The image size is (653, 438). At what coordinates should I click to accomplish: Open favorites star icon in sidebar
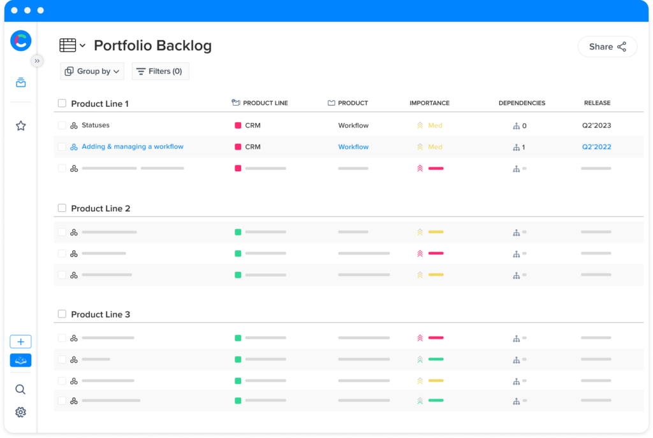click(21, 126)
